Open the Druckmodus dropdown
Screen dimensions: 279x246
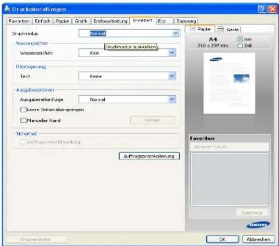[129, 33]
